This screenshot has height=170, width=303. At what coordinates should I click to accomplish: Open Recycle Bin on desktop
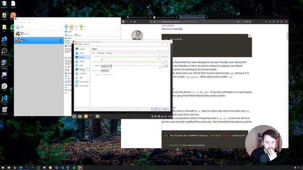[4, 4]
